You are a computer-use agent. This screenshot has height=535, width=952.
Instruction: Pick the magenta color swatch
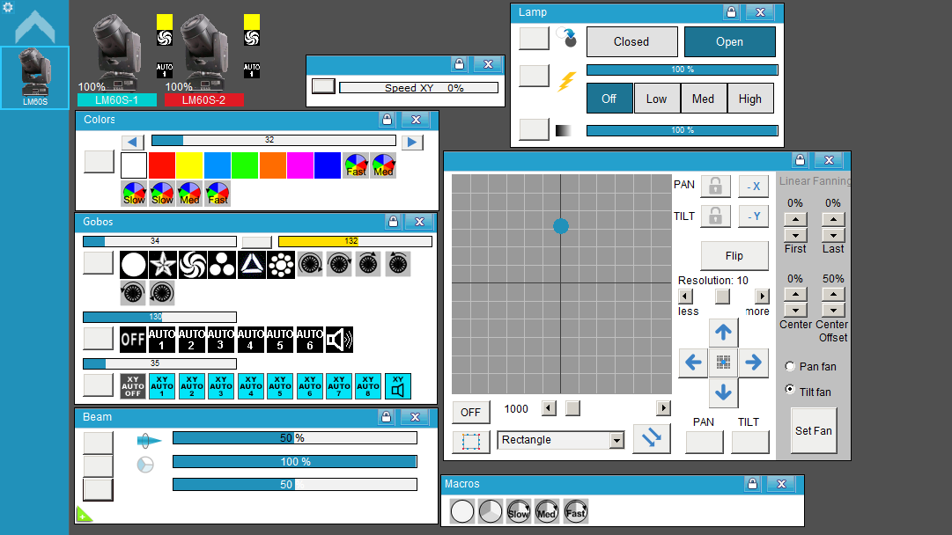[x=300, y=165]
